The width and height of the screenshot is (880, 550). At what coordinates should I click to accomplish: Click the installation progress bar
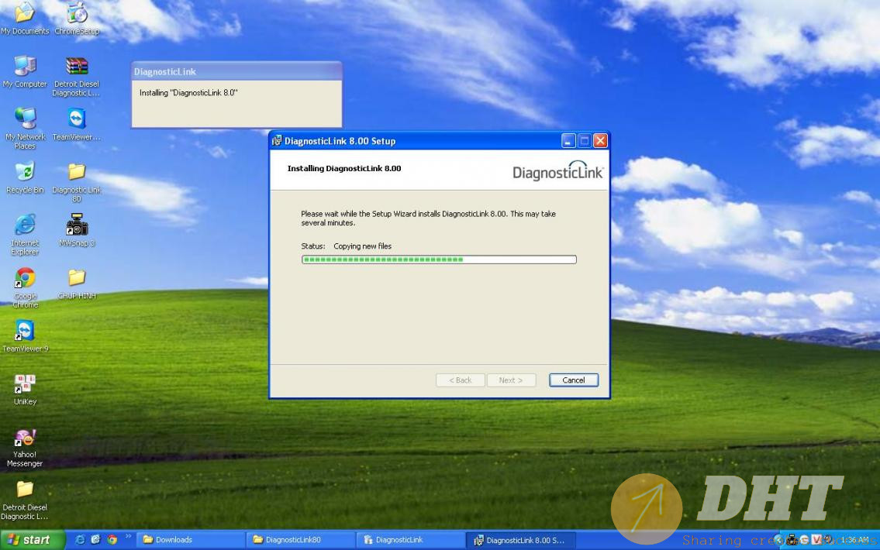438,260
